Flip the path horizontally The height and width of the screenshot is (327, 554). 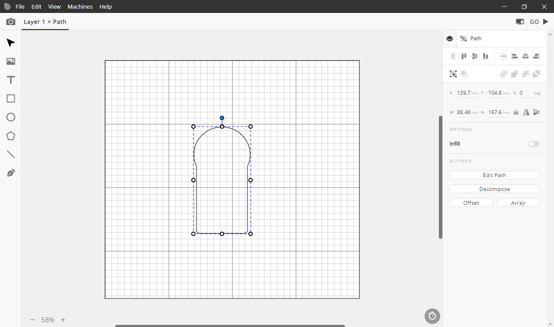click(526, 112)
